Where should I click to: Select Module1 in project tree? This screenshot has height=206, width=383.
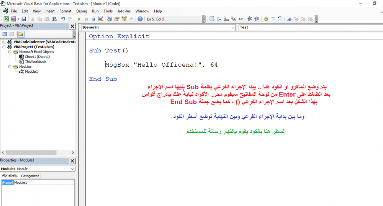click(x=31, y=72)
